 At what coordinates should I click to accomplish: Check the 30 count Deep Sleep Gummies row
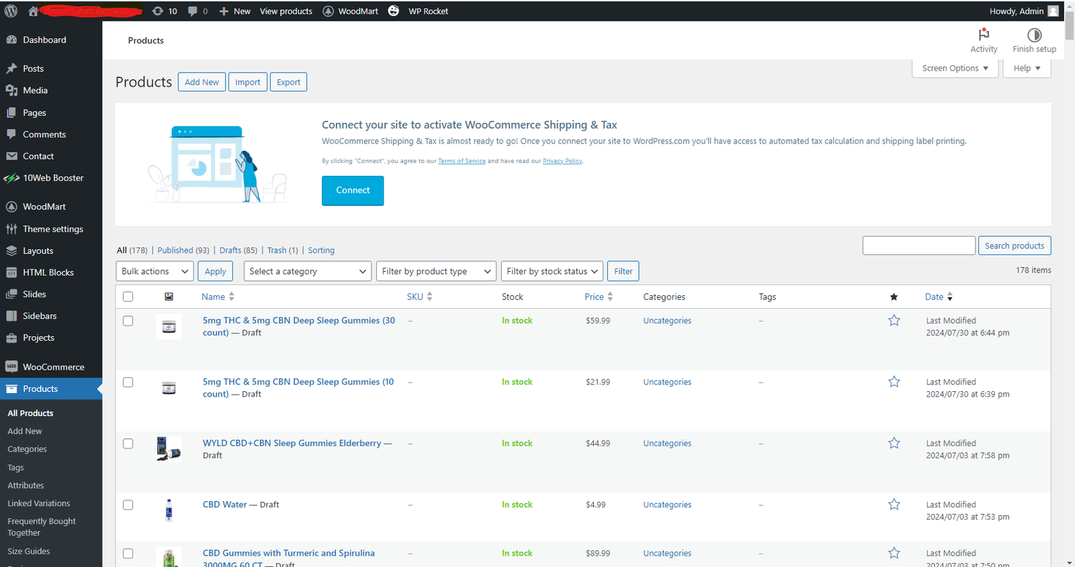[128, 321]
